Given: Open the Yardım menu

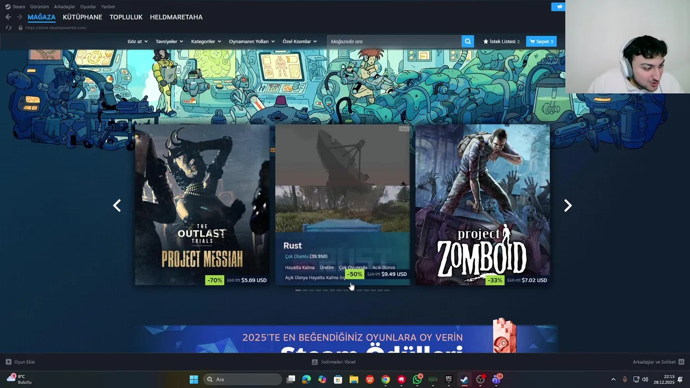Looking at the screenshot, I should click(x=108, y=6).
